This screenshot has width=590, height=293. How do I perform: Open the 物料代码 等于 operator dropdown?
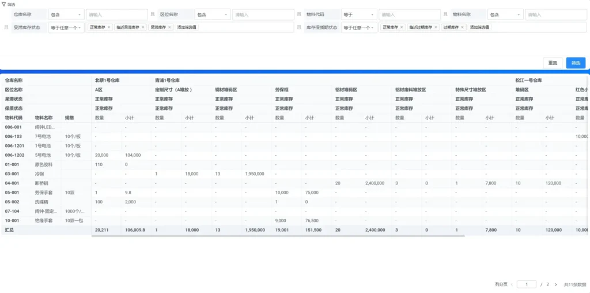(x=358, y=14)
